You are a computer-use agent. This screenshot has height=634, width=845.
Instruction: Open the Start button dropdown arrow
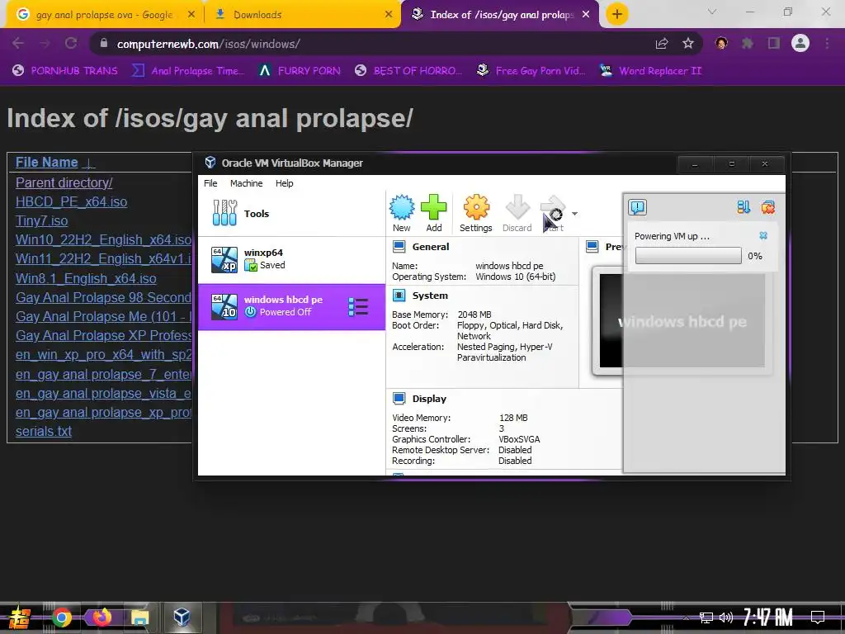[574, 214]
